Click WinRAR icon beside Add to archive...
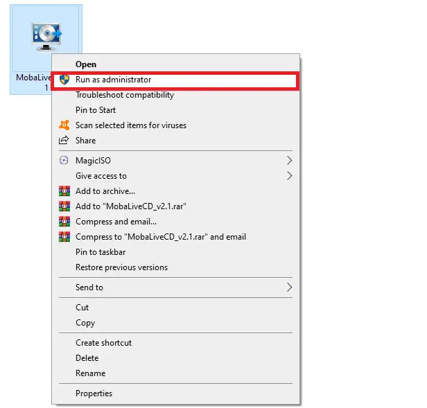 pos(64,191)
